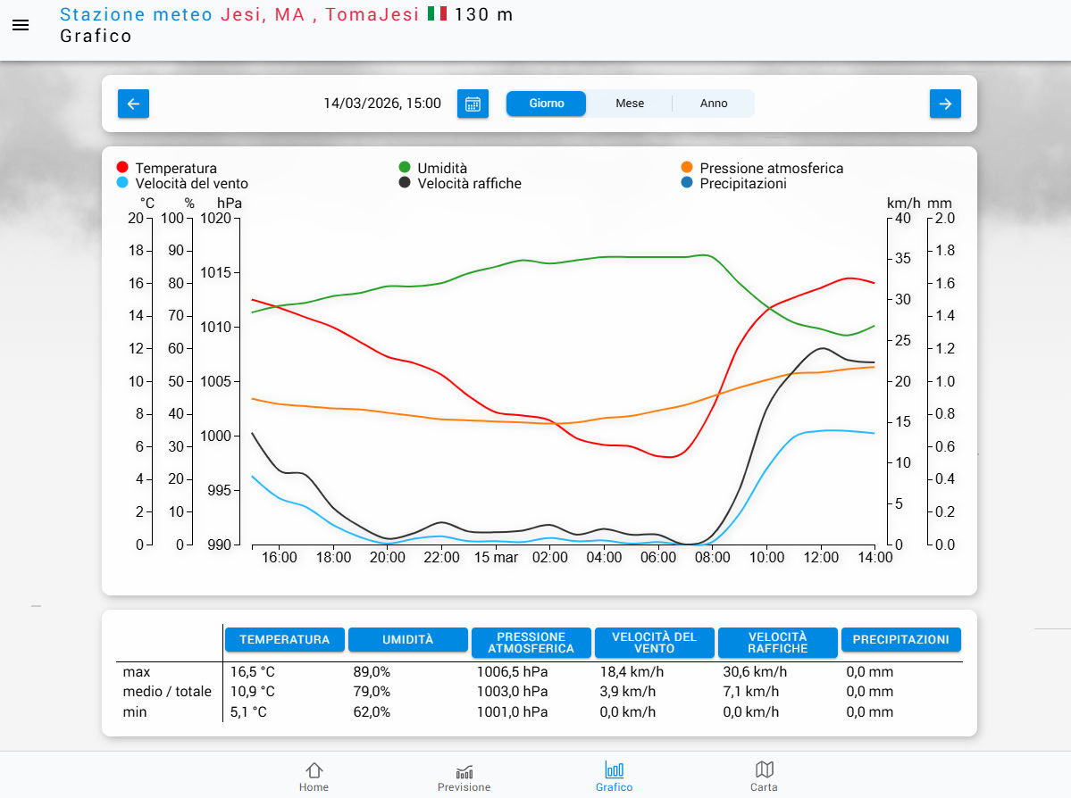This screenshot has height=798, width=1071.
Task: Click the TEMPERATURA table header button
Action: [284, 640]
